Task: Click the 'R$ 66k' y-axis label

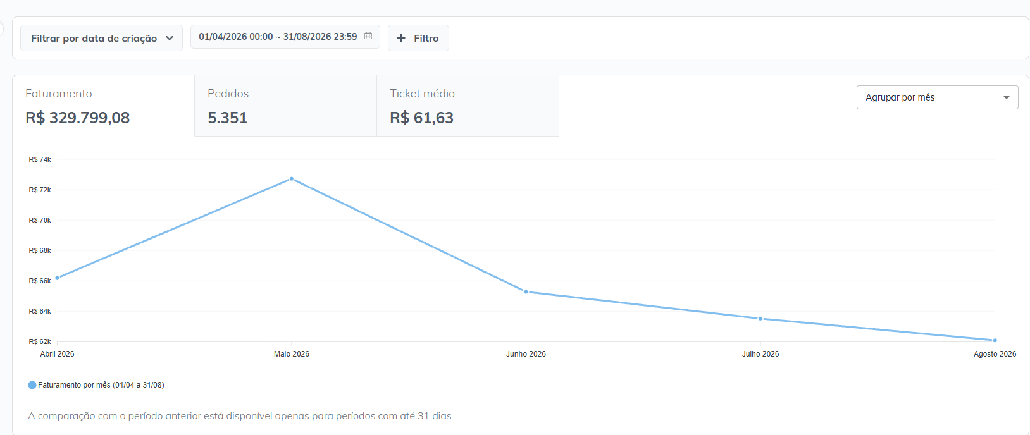Action: 40,281
